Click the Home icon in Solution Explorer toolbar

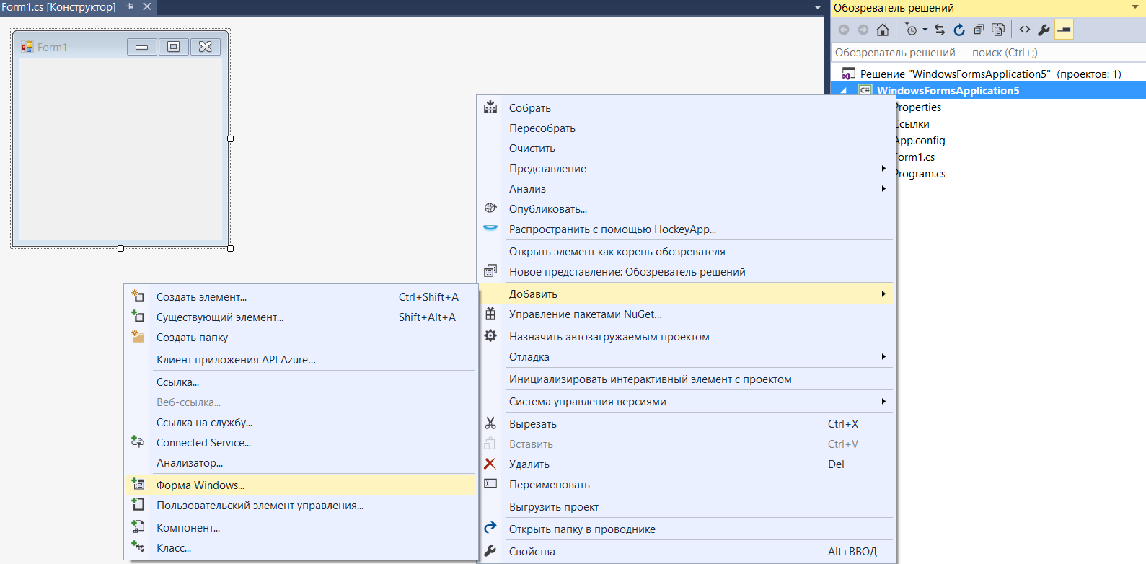click(x=883, y=30)
